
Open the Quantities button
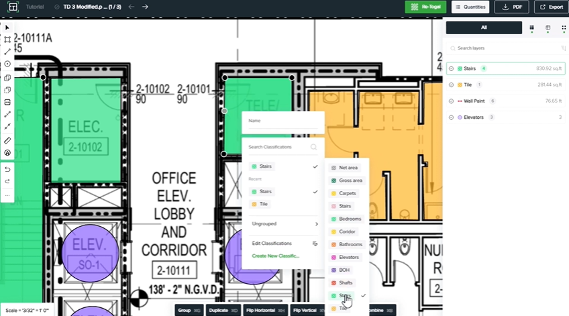click(470, 7)
